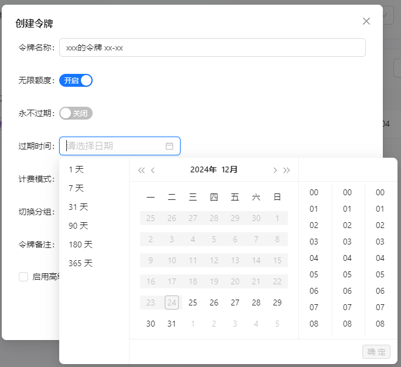This screenshot has width=401, height=367.
Task: Open the year 2024 selector
Action: (203, 170)
